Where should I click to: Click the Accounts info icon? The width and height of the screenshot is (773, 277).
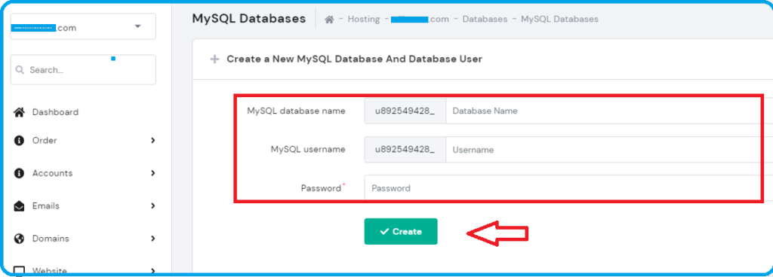tap(19, 173)
